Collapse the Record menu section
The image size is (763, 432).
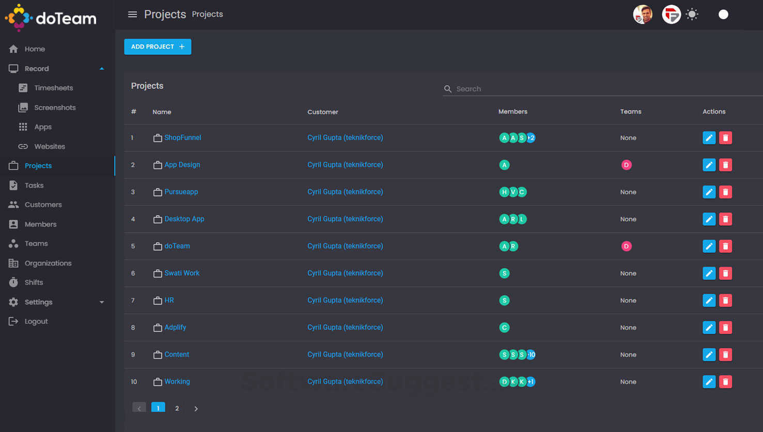click(x=102, y=69)
